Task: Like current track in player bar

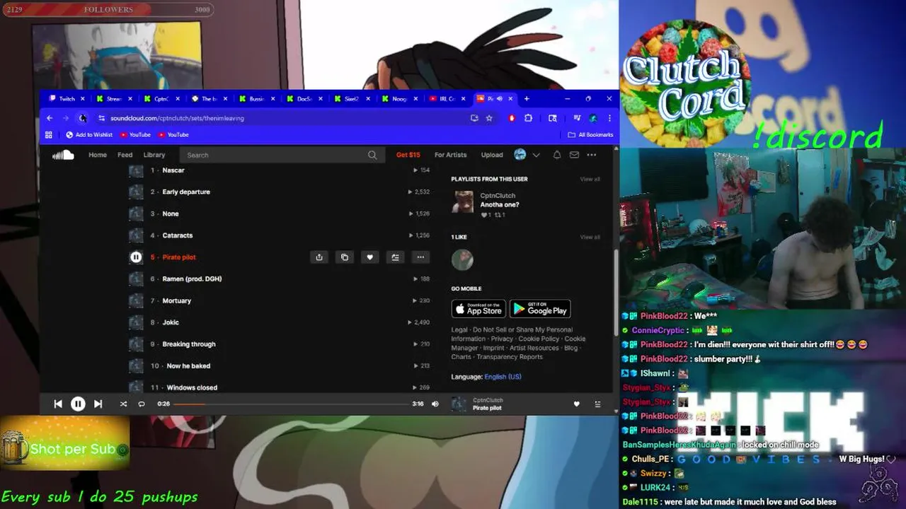Action: (576, 404)
